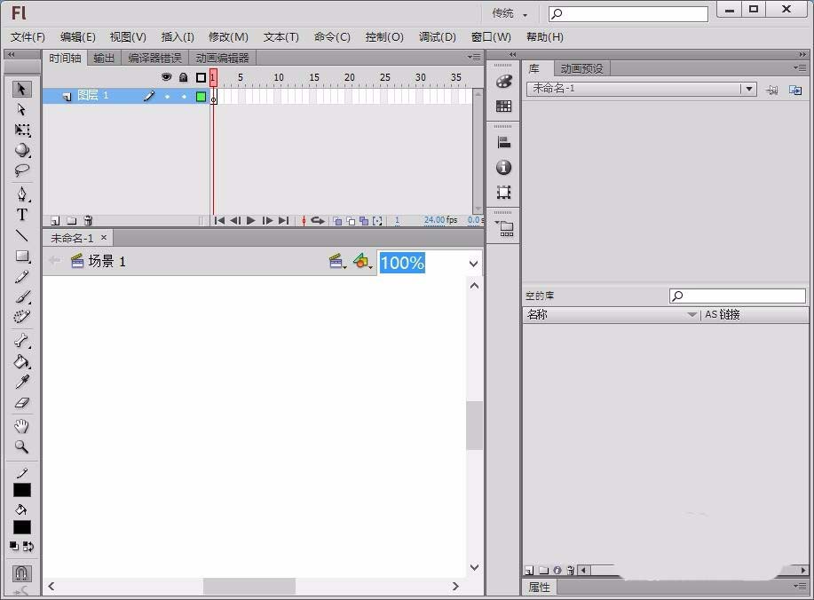814x600 pixels.
Task: Select the Pen tool
Action: 20,193
